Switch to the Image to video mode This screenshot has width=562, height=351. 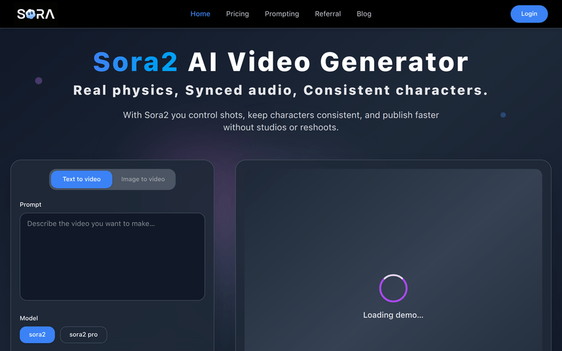pos(143,179)
